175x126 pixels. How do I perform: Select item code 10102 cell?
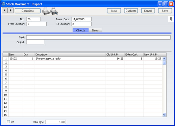click(16, 59)
